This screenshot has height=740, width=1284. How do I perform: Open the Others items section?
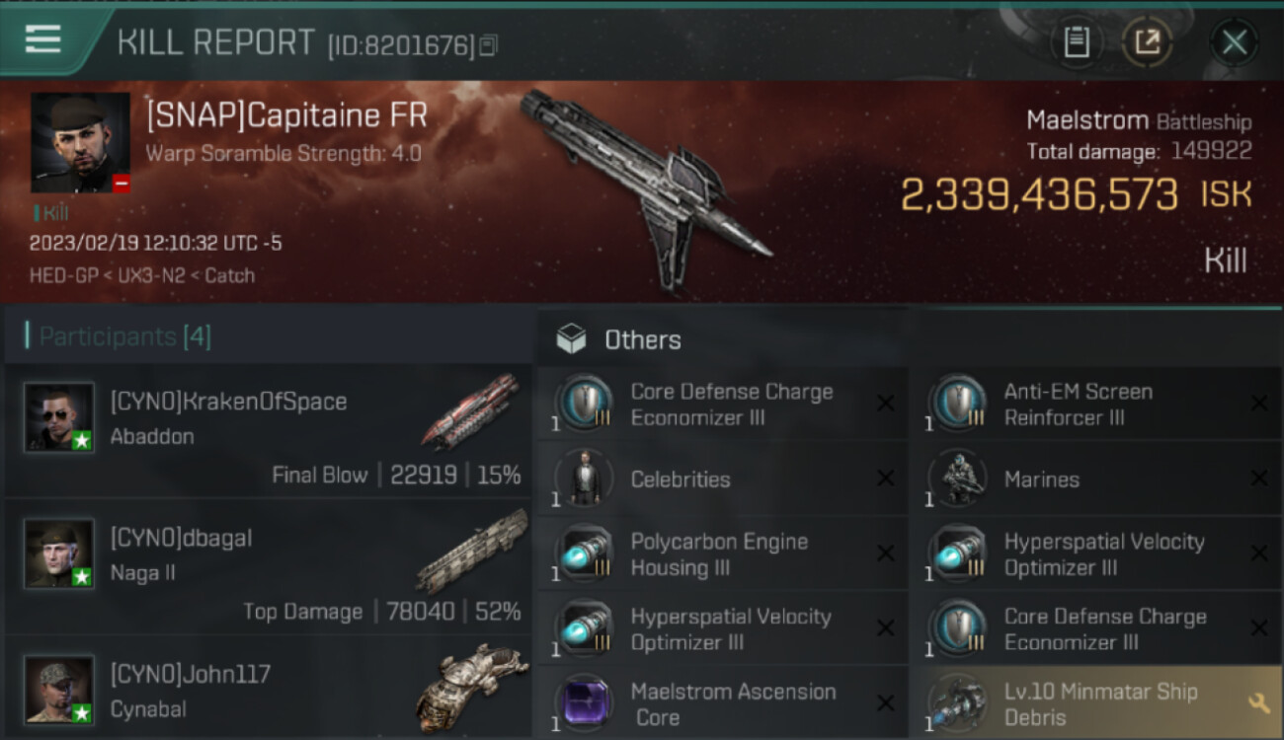click(x=642, y=339)
